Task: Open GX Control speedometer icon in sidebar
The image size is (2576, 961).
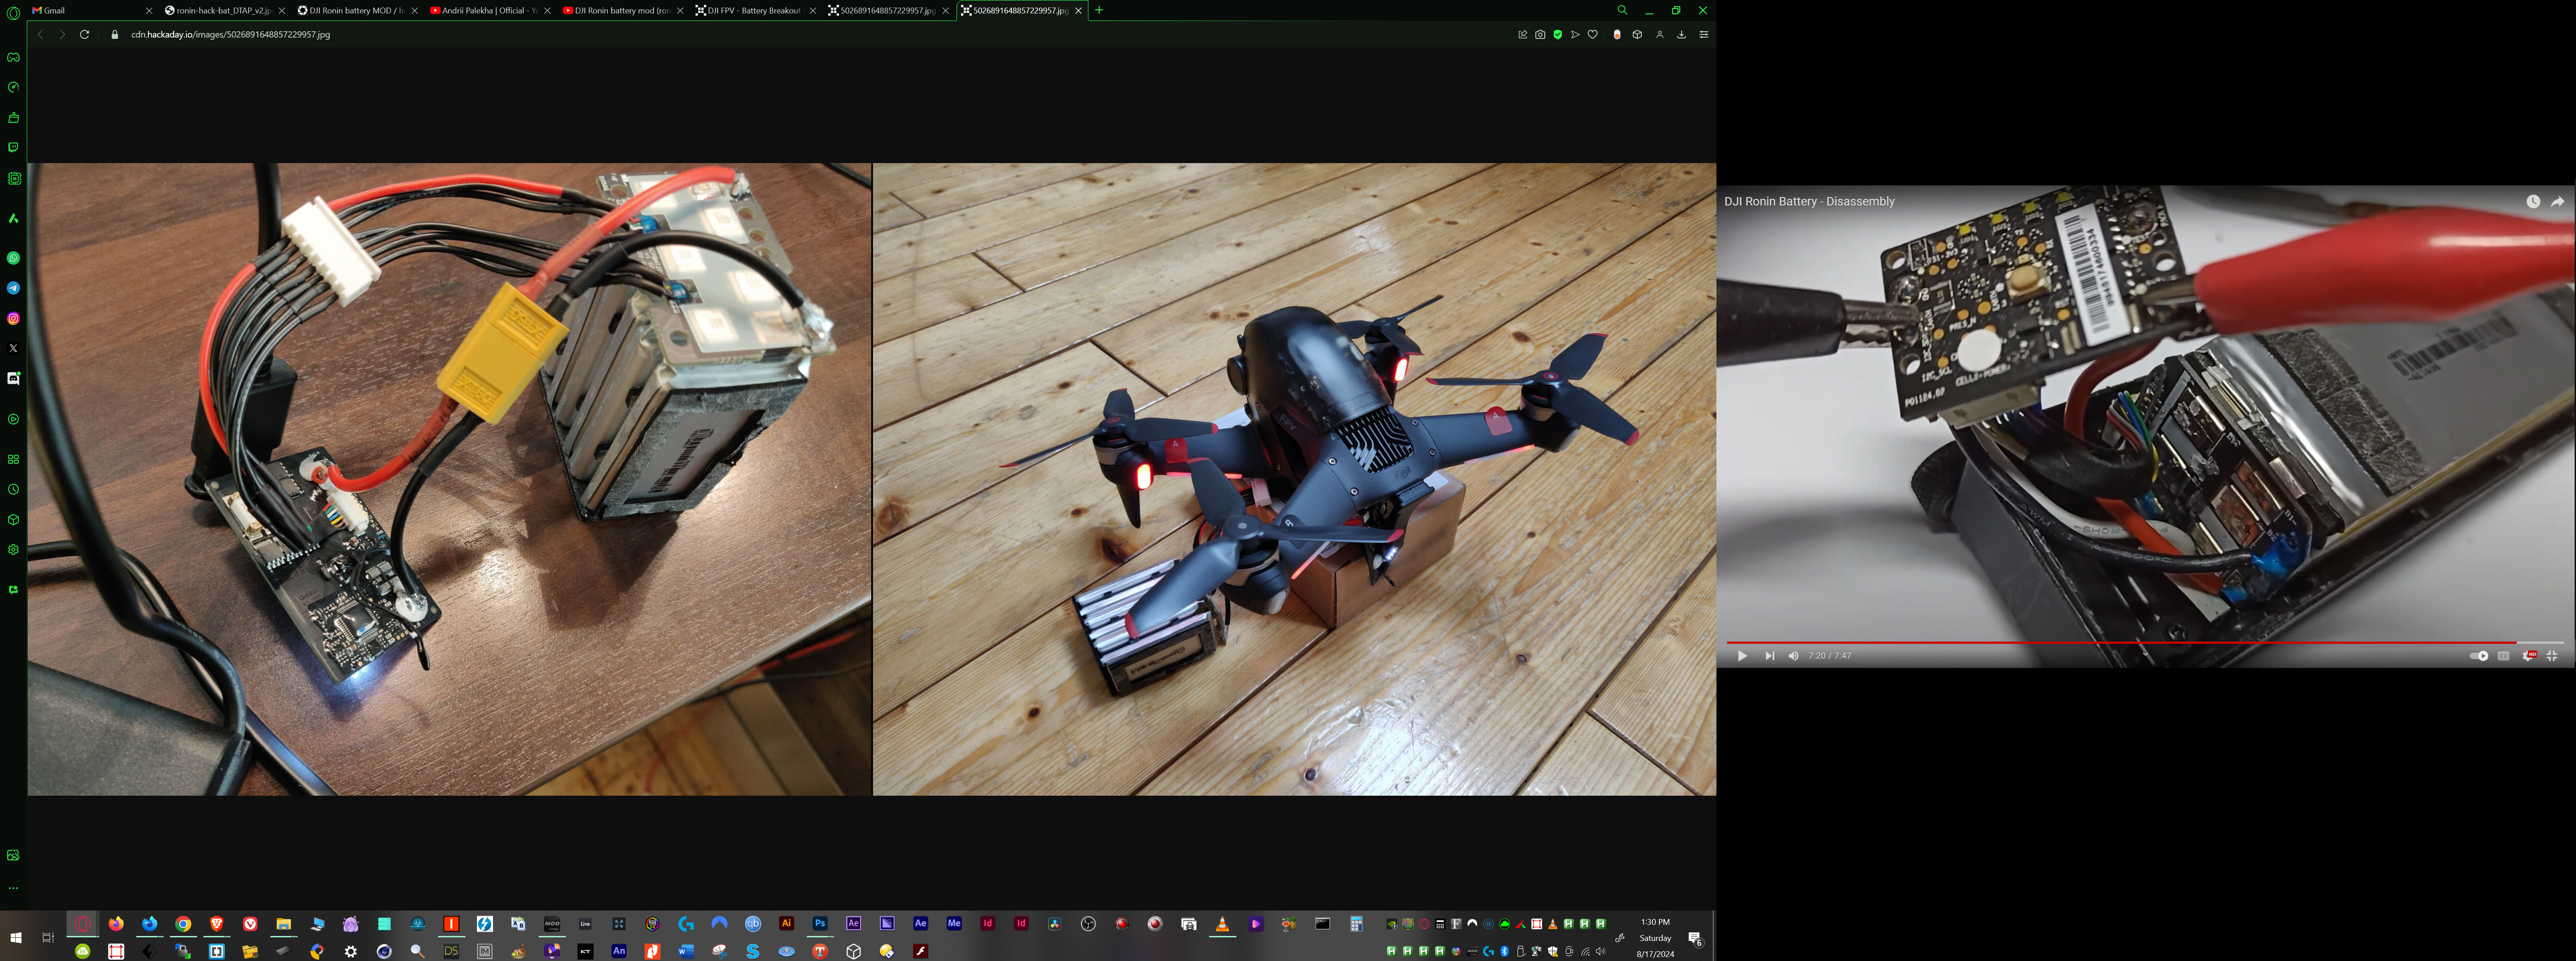Action: coord(13,87)
